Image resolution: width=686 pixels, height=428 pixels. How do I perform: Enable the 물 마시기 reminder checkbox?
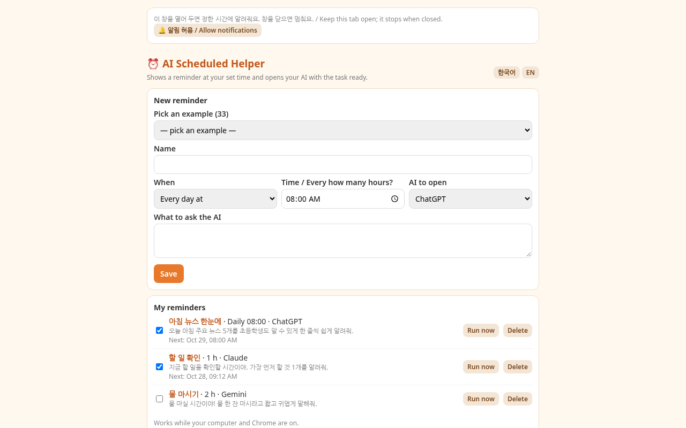159,399
